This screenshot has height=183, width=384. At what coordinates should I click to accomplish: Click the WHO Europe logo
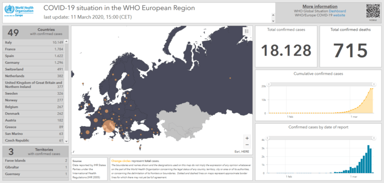[x=19, y=10]
